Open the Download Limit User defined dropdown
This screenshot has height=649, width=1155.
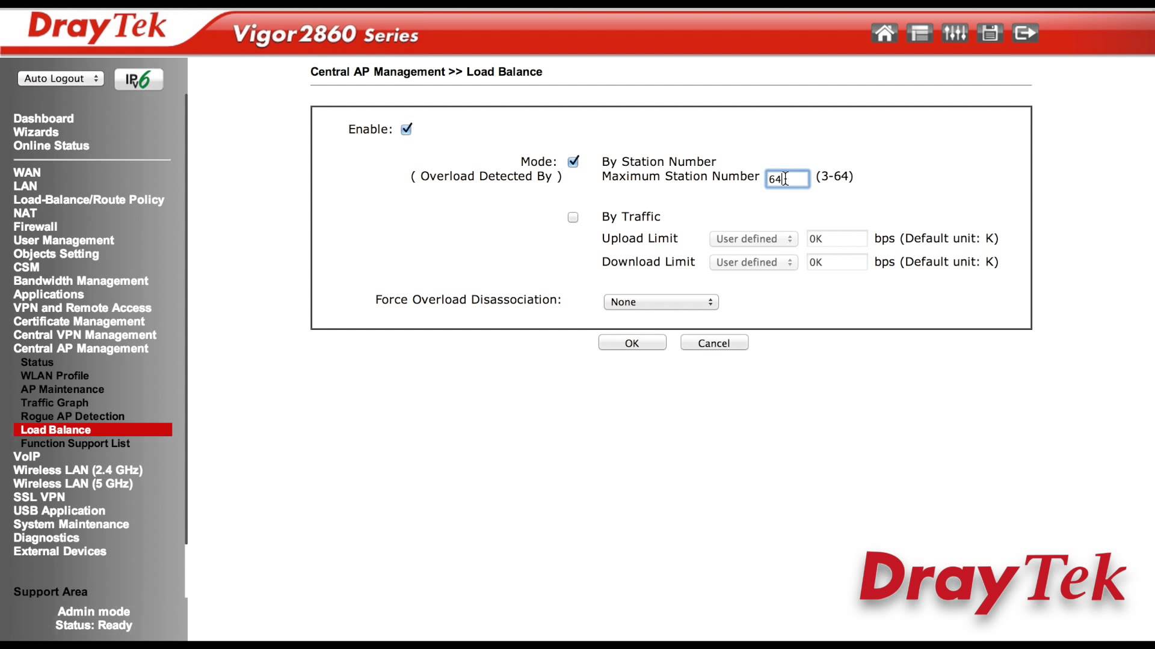tap(753, 263)
